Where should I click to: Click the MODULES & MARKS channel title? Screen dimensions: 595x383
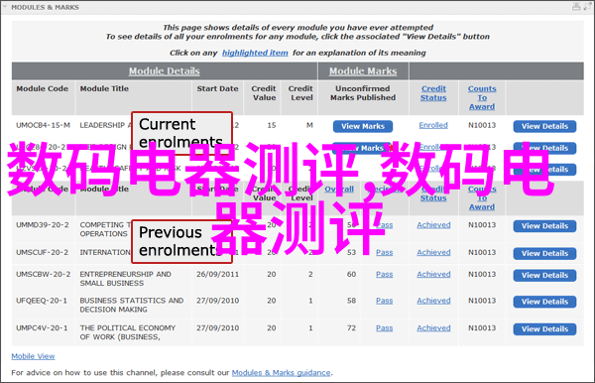pyautogui.click(x=46, y=7)
